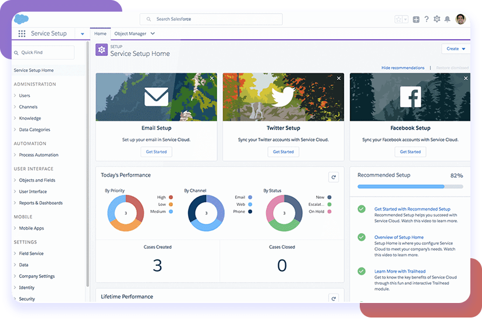Click the Quick Find magnifier icon
Screen dimensions: 482x321
(16, 53)
